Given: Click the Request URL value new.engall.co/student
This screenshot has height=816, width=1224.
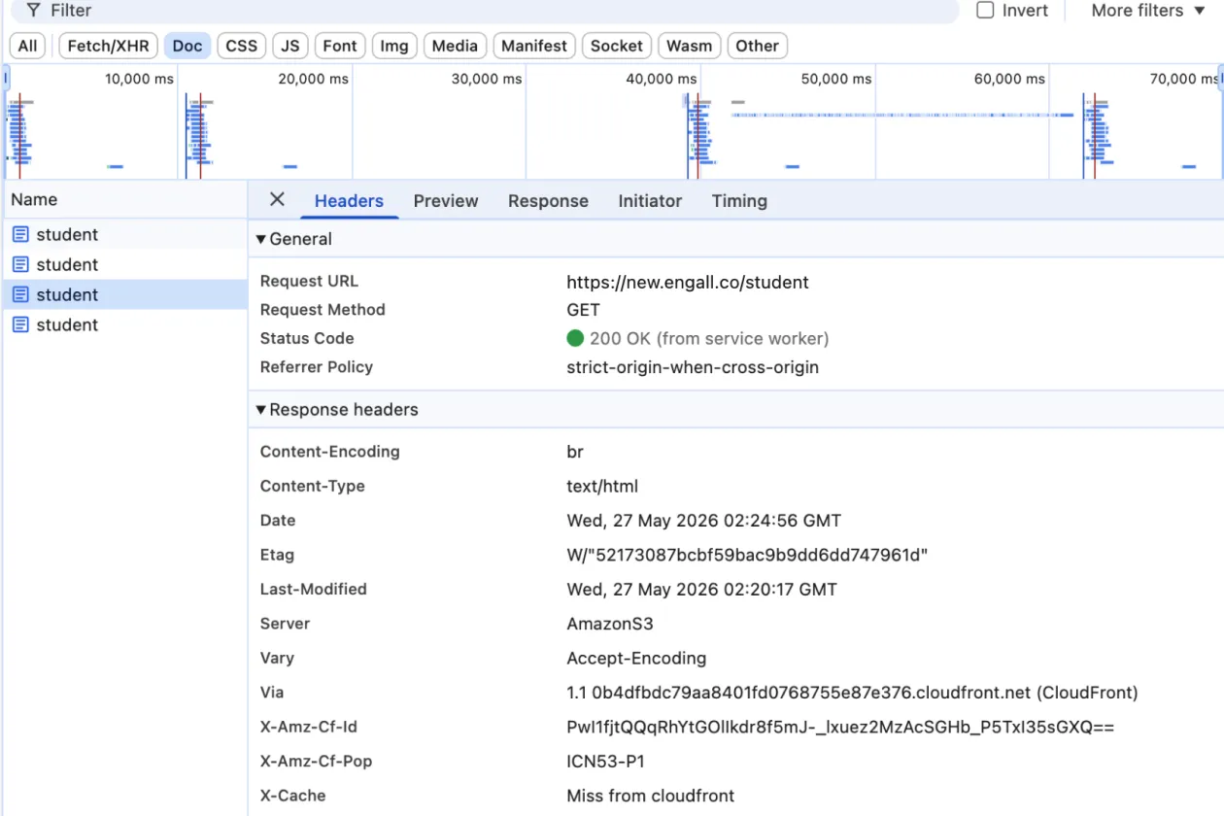Looking at the screenshot, I should (688, 283).
